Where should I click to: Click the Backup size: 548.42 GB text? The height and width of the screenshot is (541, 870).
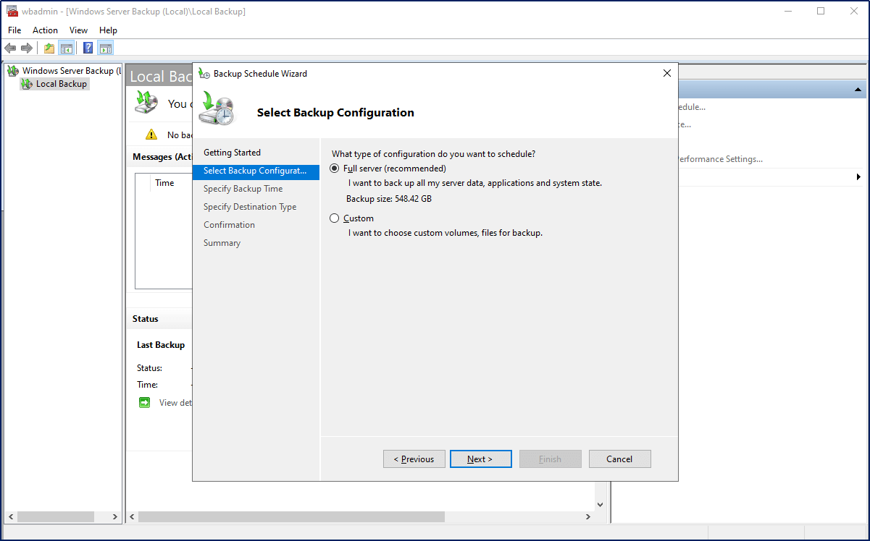[x=388, y=199]
